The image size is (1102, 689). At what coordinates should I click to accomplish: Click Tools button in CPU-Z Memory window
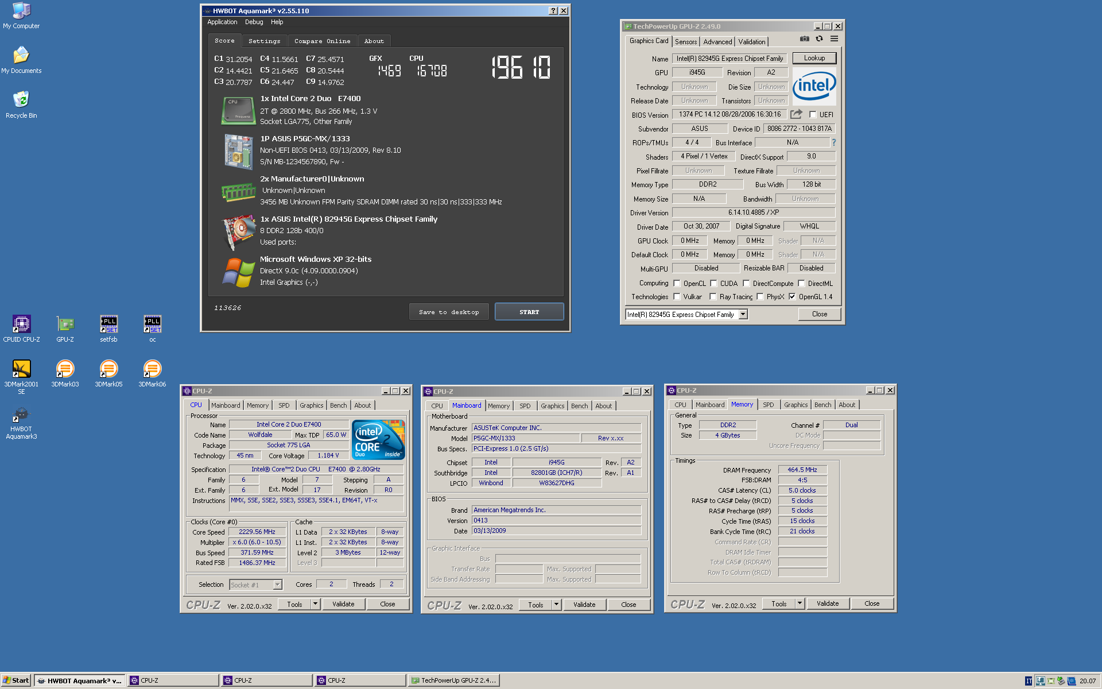pyautogui.click(x=779, y=603)
